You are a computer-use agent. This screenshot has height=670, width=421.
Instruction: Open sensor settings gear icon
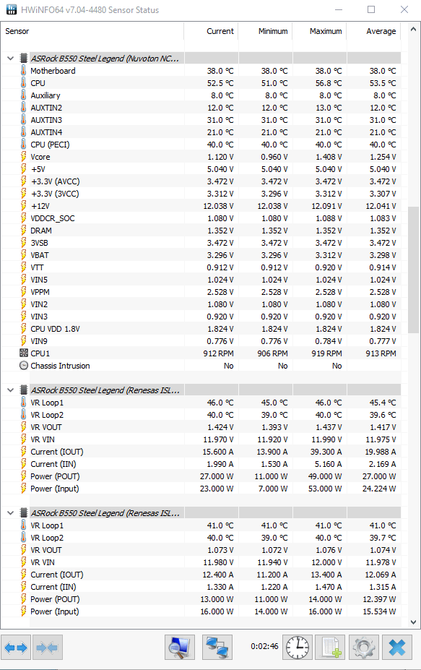[x=364, y=647]
